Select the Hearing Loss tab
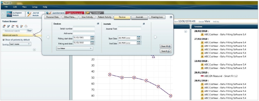This screenshot has width=259, height=101. pyautogui.click(x=157, y=17)
